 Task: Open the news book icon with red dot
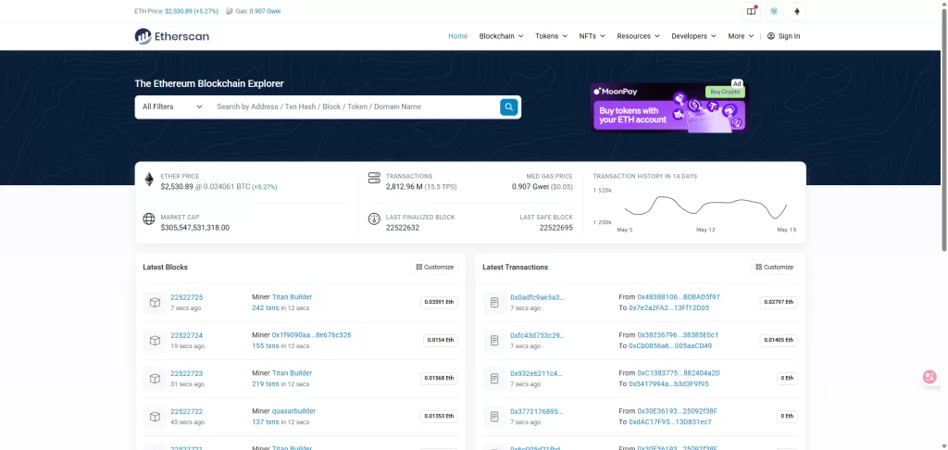coord(751,11)
